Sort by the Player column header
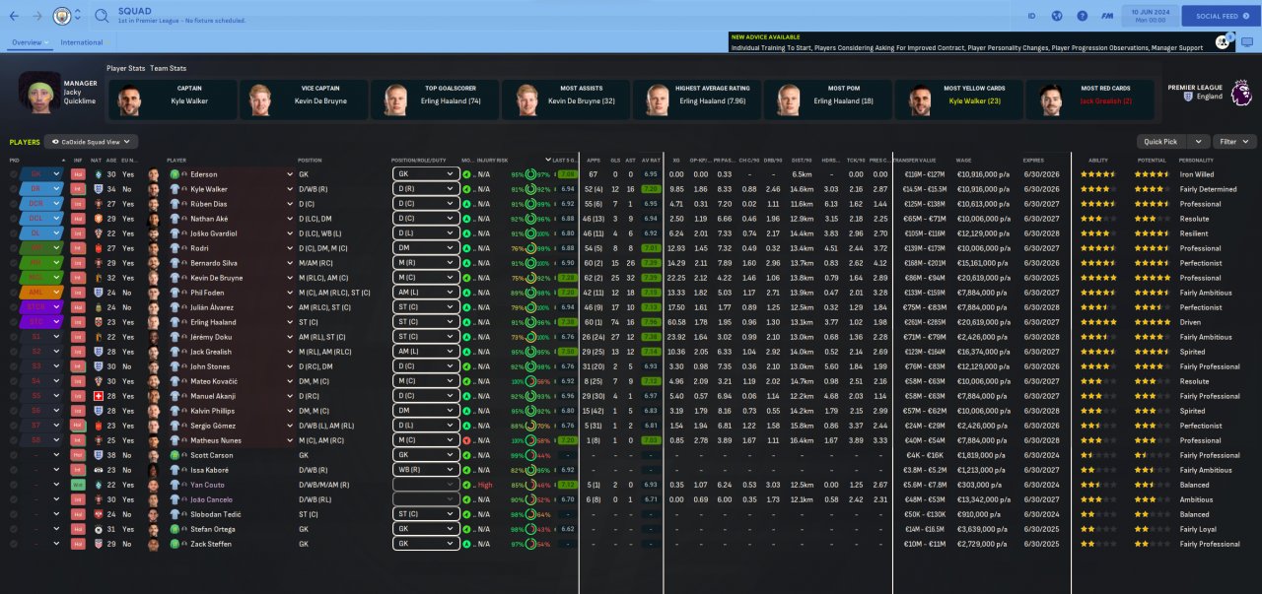This screenshot has height=594, width=1262. (177, 160)
